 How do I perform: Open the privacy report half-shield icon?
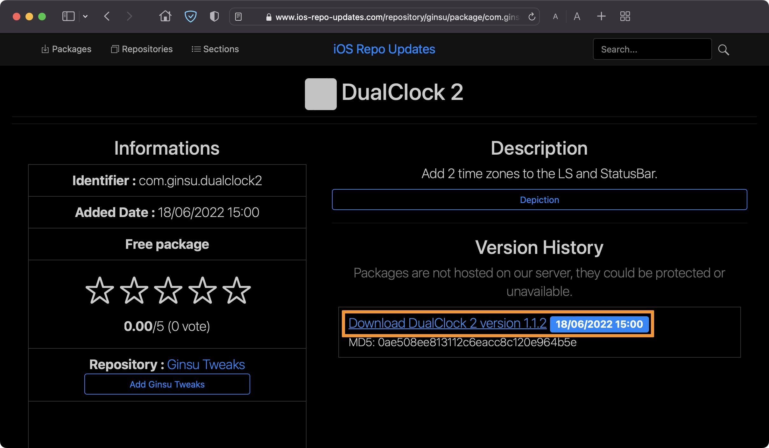pyautogui.click(x=215, y=16)
